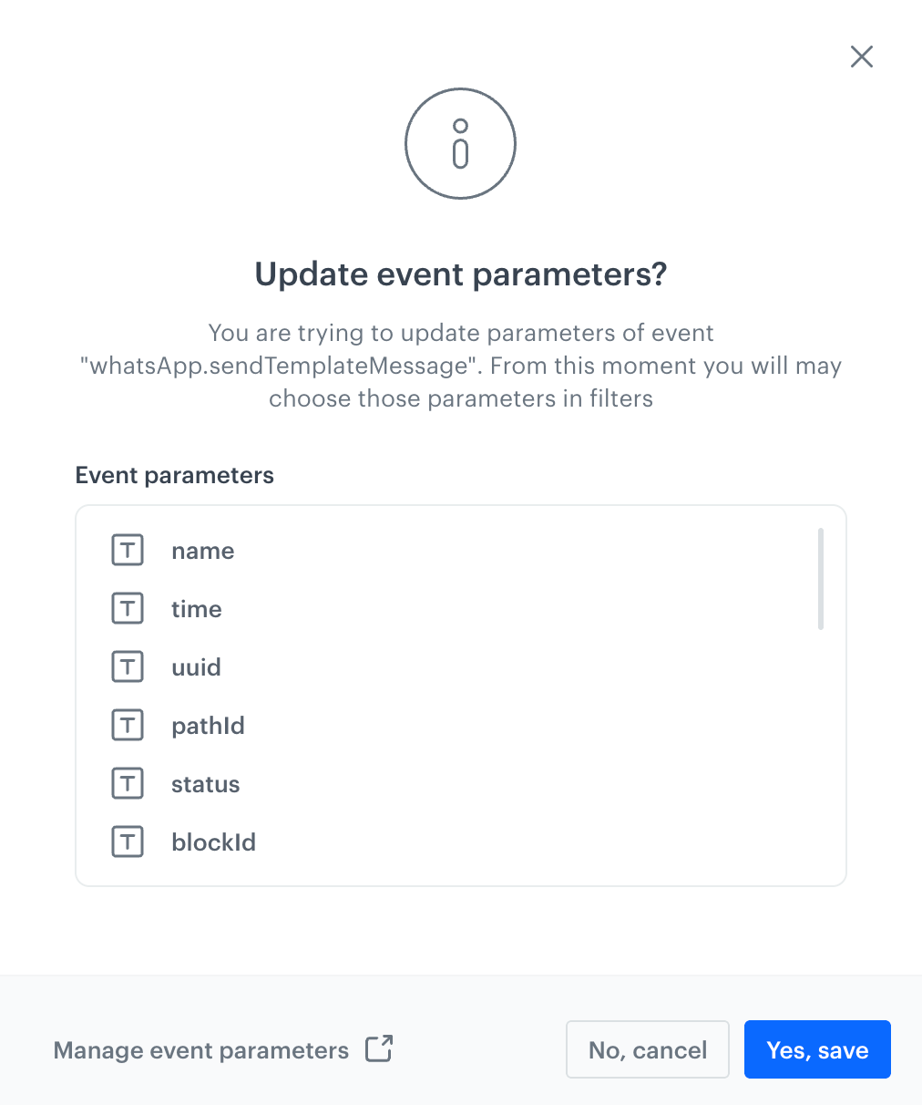The height and width of the screenshot is (1105, 922).
Task: Click the type icon beside the pathId parameter
Action: (127, 725)
